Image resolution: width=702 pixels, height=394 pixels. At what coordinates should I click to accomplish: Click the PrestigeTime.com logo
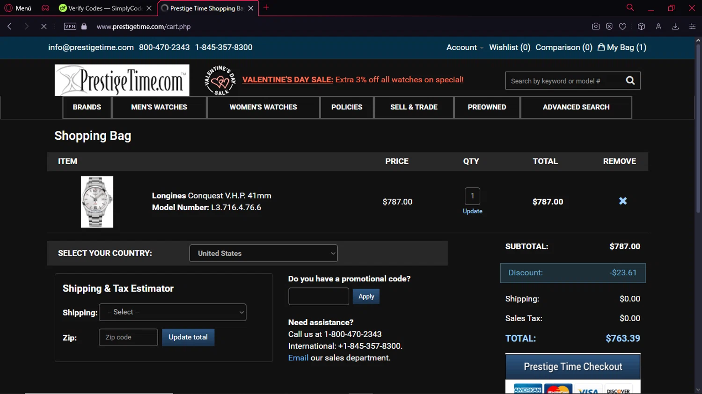122,80
